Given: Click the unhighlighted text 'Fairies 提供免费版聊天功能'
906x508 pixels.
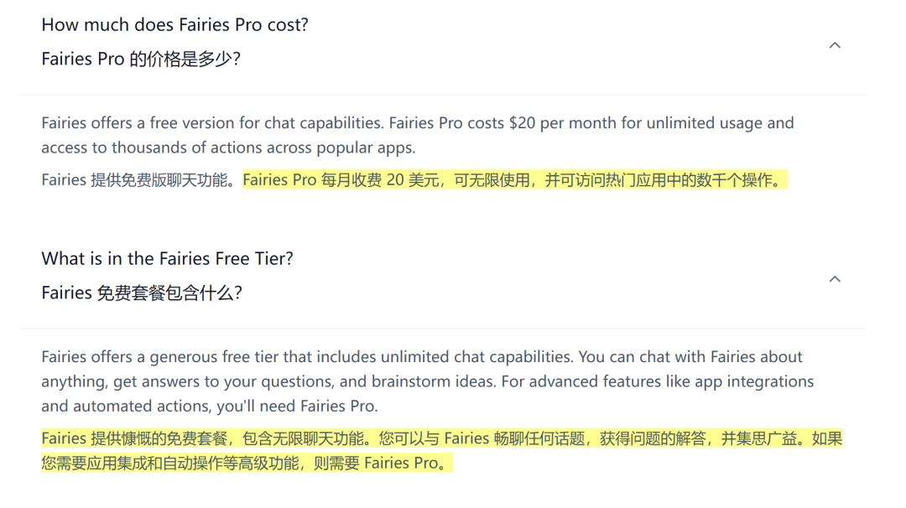Looking at the screenshot, I should pyautogui.click(x=134, y=180).
